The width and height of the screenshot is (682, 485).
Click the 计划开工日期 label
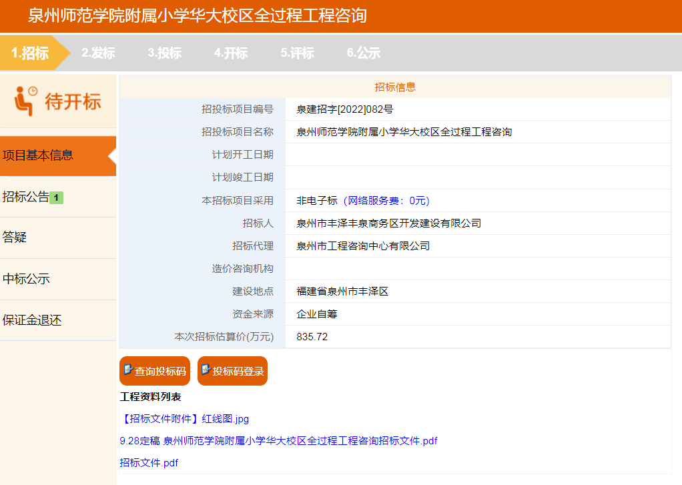point(243,155)
